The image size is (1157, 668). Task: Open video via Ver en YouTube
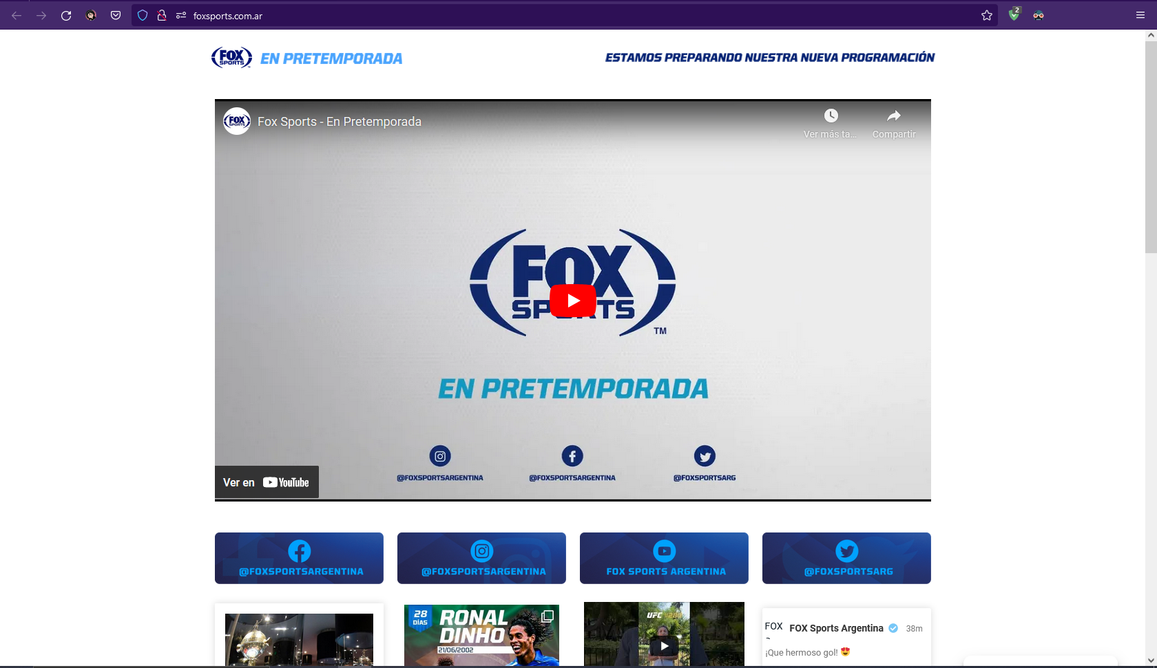(x=267, y=482)
